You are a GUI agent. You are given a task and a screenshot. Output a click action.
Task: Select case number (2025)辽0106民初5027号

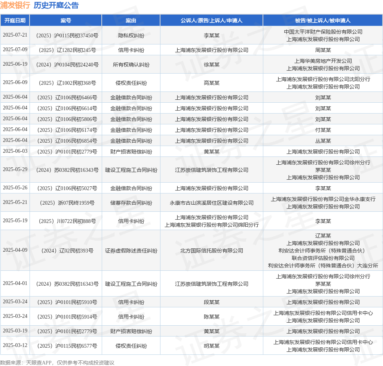pyautogui.click(x=67, y=189)
